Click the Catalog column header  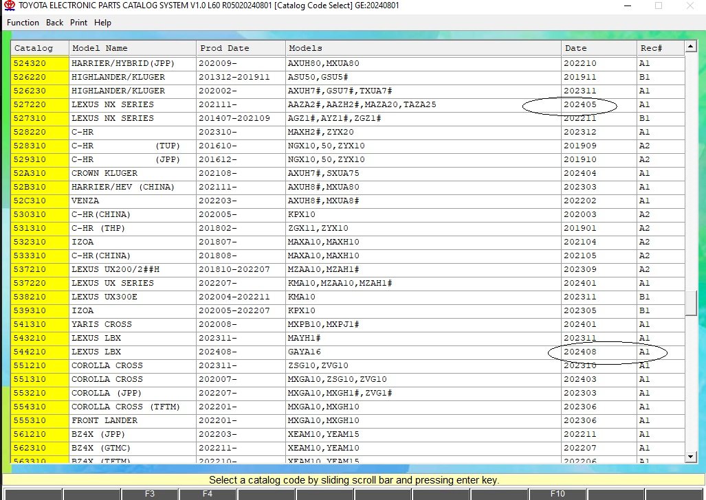click(x=39, y=48)
